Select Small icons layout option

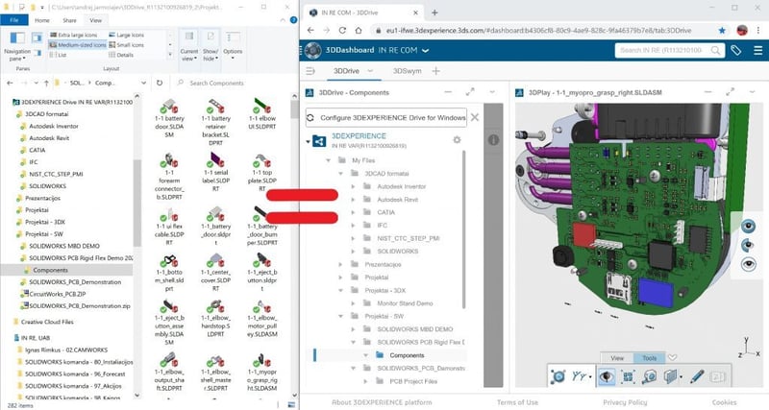(126, 44)
